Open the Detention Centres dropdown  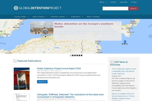59,17
